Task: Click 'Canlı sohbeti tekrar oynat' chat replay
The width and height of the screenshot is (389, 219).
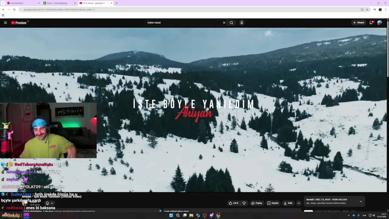Action: [x=177, y=211]
